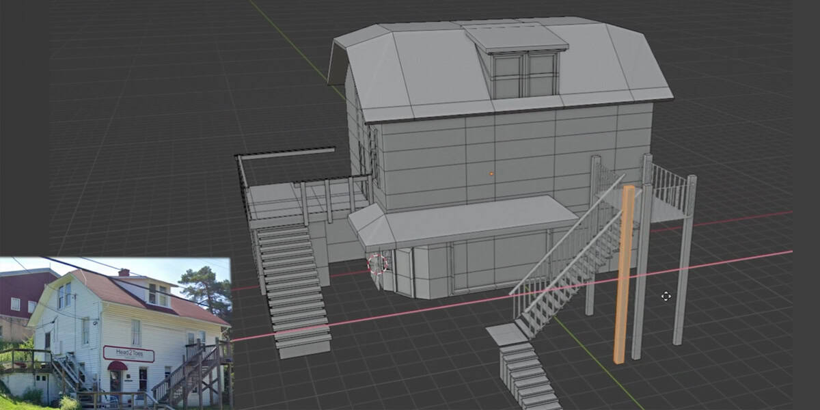Click the orange origin dot on wall
Viewport: 820px width, 410px height.
[x=491, y=174]
